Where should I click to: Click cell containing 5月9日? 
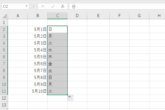38,84
